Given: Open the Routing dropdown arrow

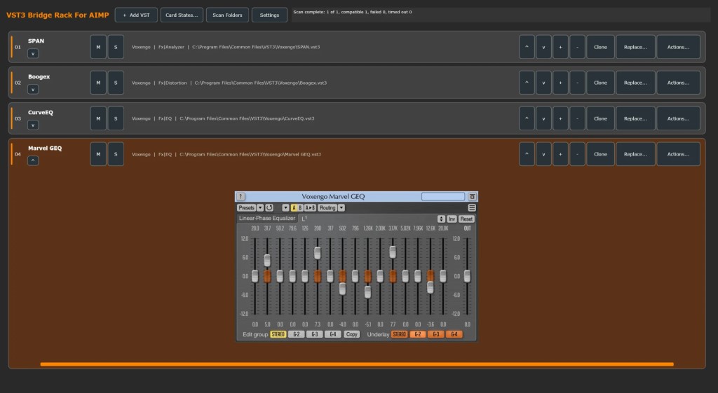Looking at the screenshot, I should (341, 208).
